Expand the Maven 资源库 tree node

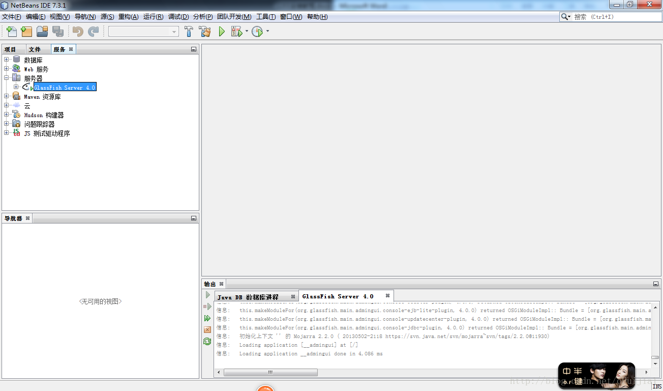[7, 96]
